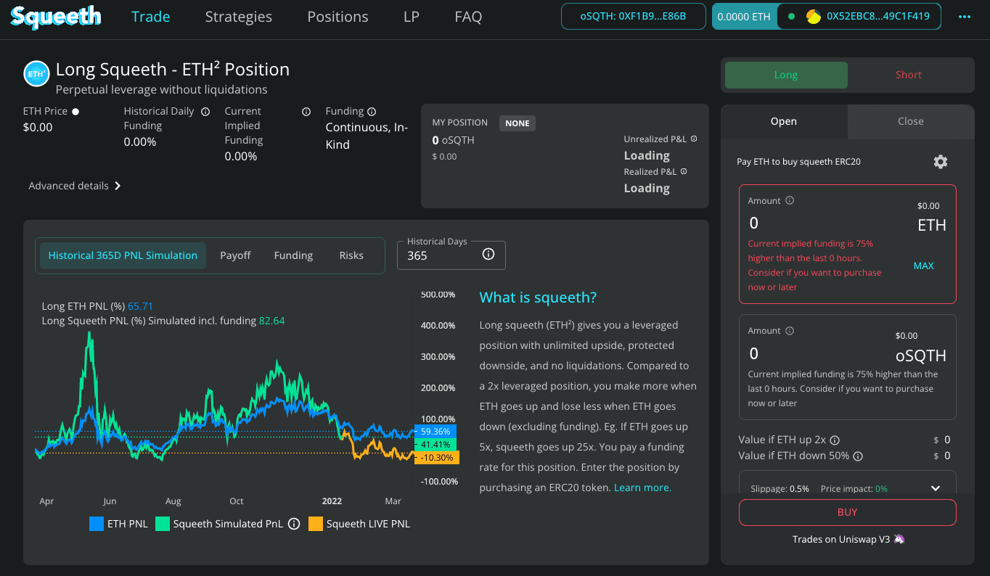This screenshot has height=576, width=990.
Task: Open the Strategies page
Action: click(239, 17)
